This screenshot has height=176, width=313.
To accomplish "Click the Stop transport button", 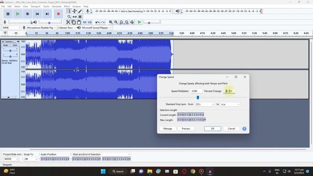I will pos(27,14).
